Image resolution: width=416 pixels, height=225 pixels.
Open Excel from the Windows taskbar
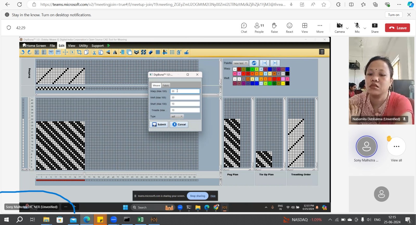(141, 220)
